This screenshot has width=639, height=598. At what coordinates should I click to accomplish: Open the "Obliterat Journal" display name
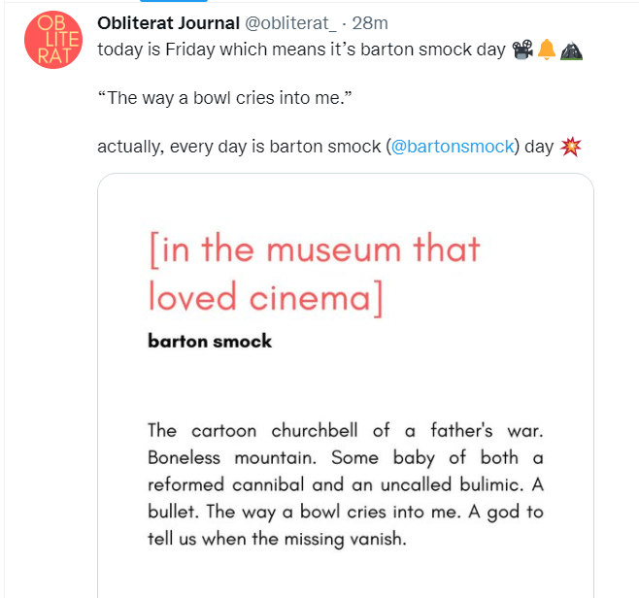pyautogui.click(x=168, y=24)
